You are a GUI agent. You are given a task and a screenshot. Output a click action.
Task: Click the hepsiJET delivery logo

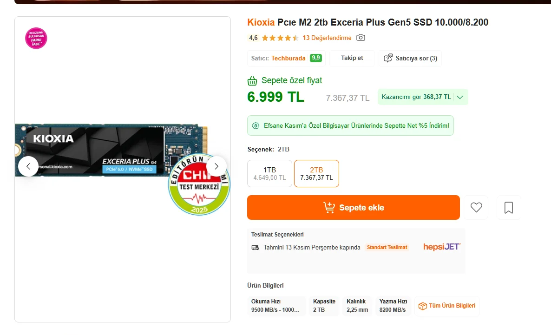[442, 247]
